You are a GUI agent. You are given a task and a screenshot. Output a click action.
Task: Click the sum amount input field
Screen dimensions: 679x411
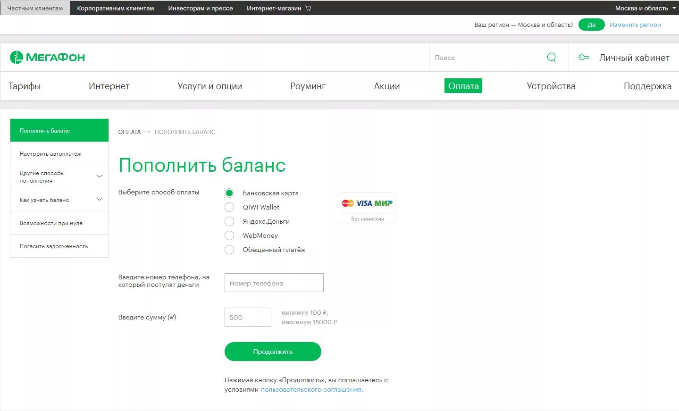[x=248, y=317]
